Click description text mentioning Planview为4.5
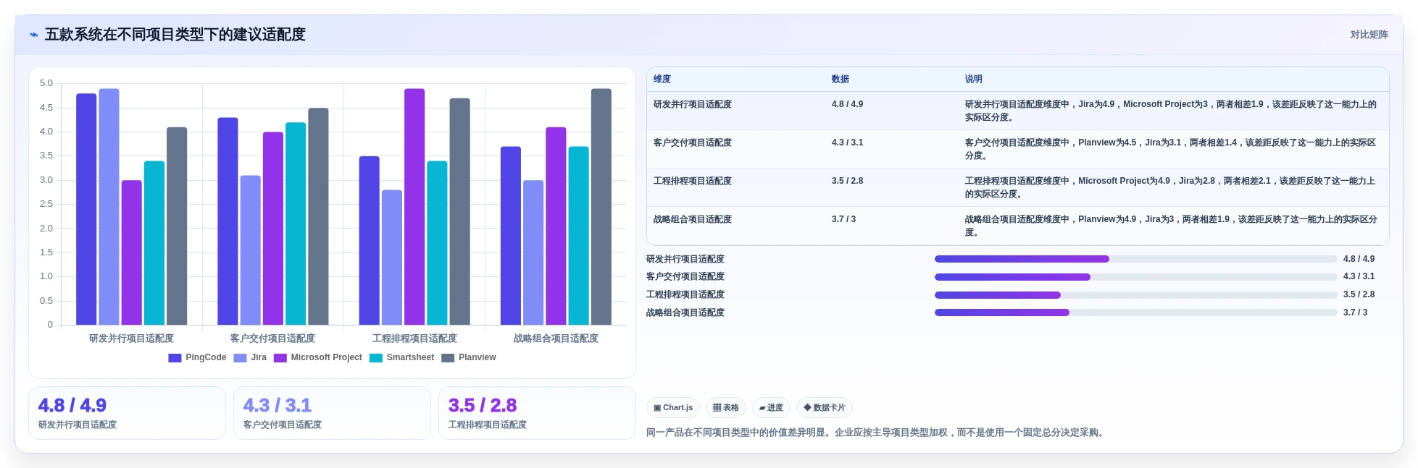Screen dimensions: 1418x468 click(1171, 149)
